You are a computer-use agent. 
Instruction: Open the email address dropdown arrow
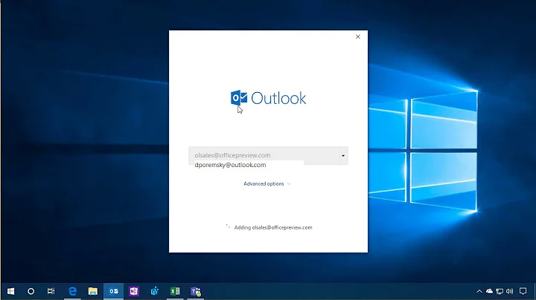point(343,156)
